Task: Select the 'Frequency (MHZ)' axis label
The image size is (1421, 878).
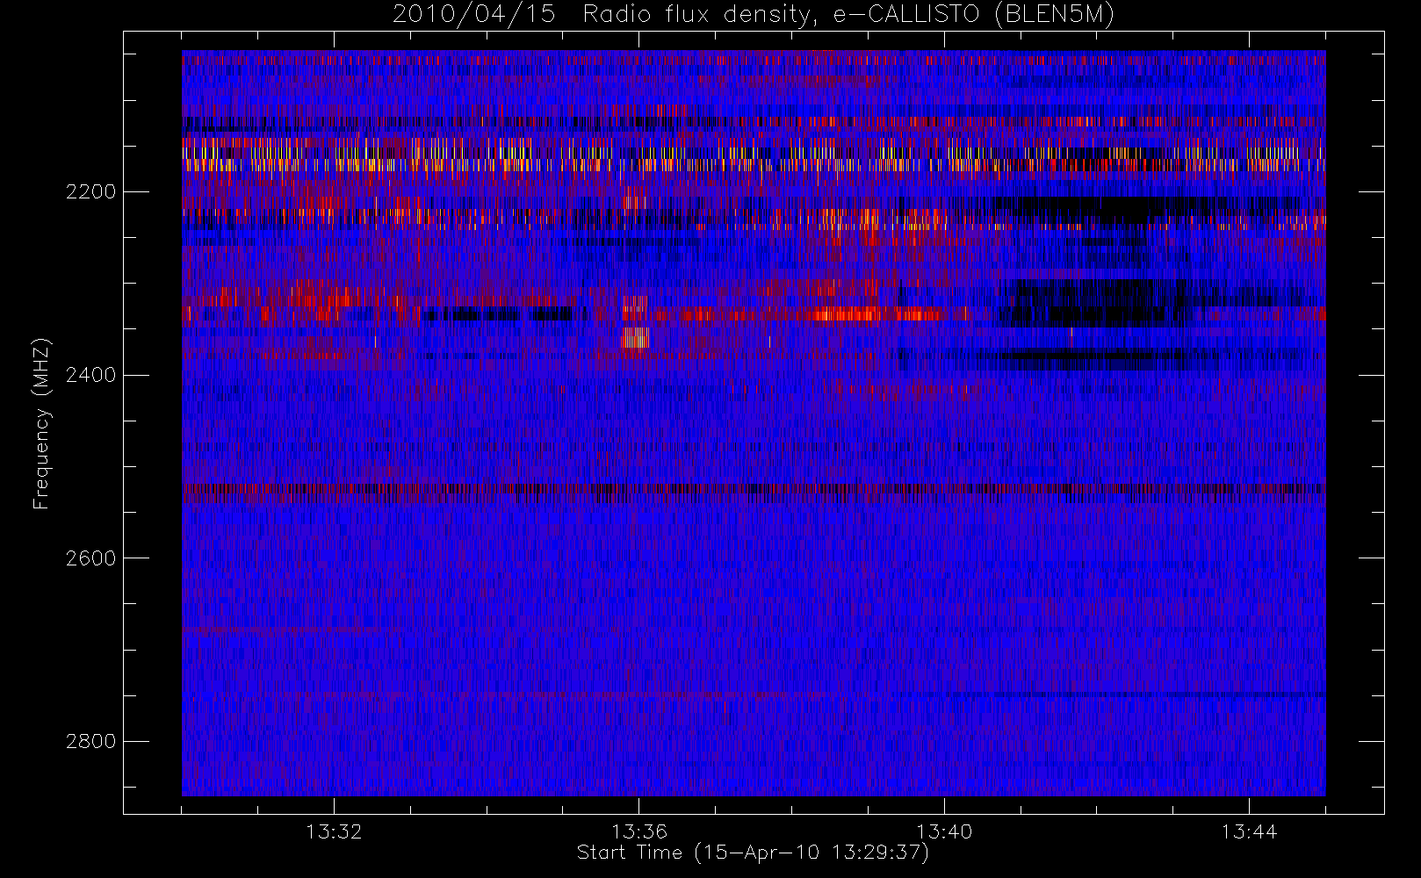Action: tap(41, 423)
